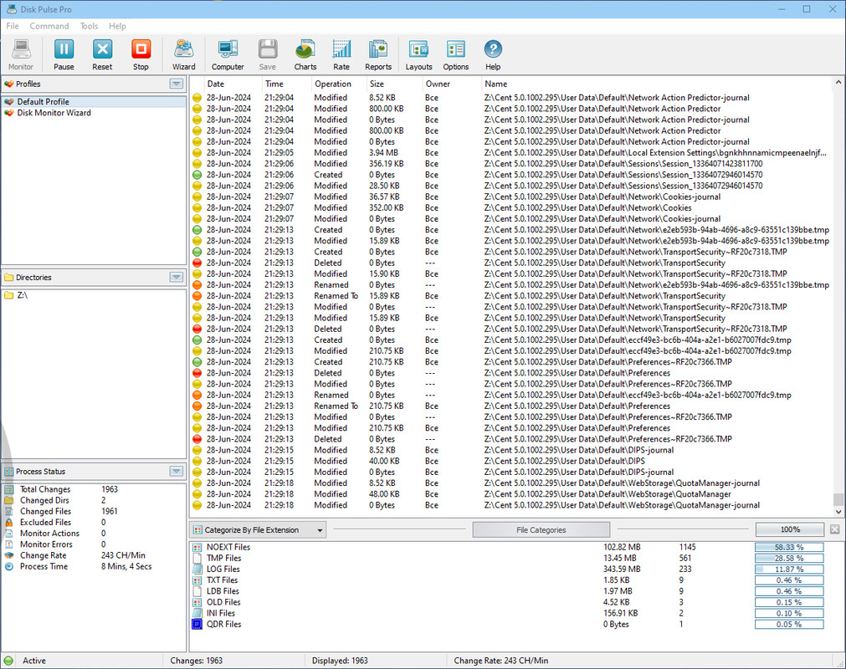Viewport: 846px width, 669px height.
Task: Select the 48.00 KB QuotaManager row
Action: (x=511, y=493)
